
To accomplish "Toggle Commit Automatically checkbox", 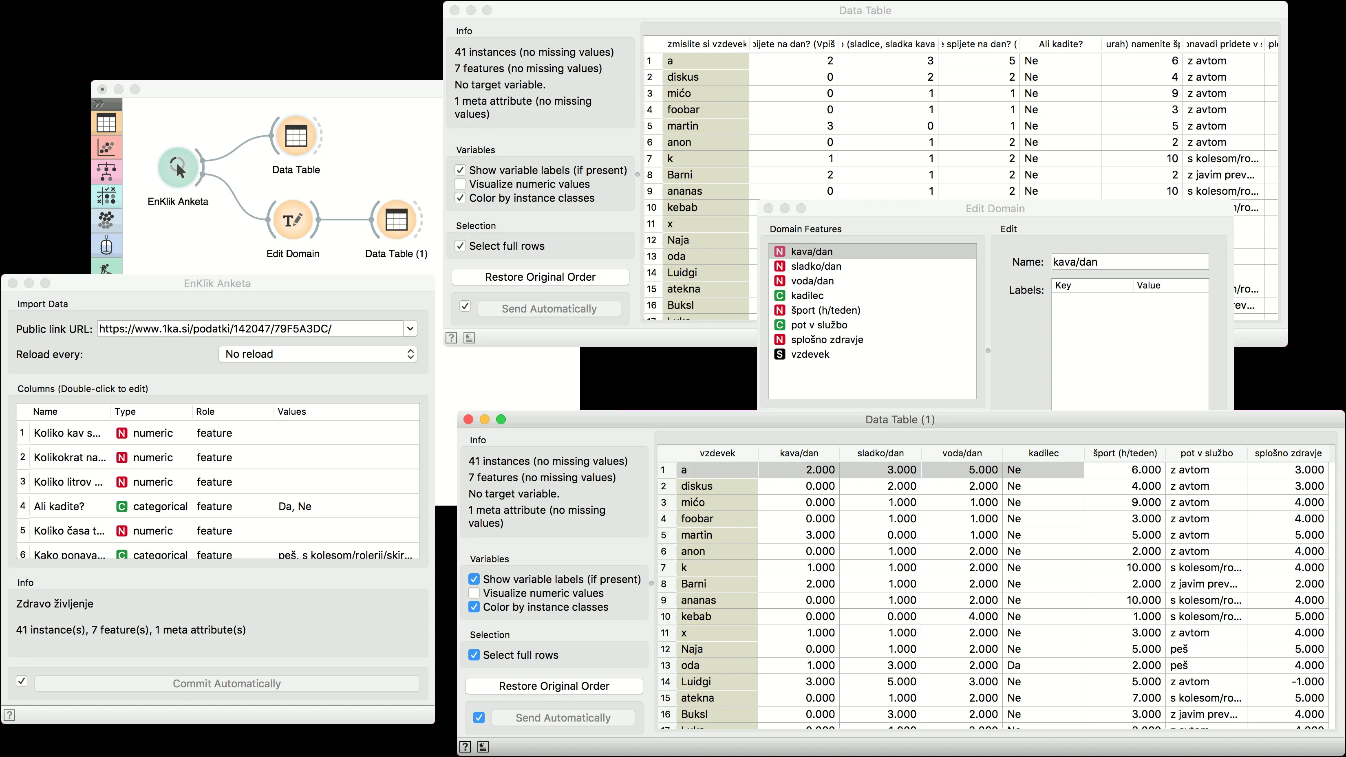I will click(22, 681).
